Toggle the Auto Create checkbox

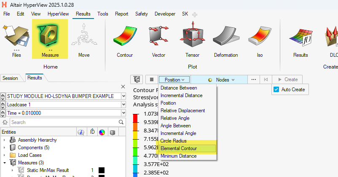click(x=276, y=90)
